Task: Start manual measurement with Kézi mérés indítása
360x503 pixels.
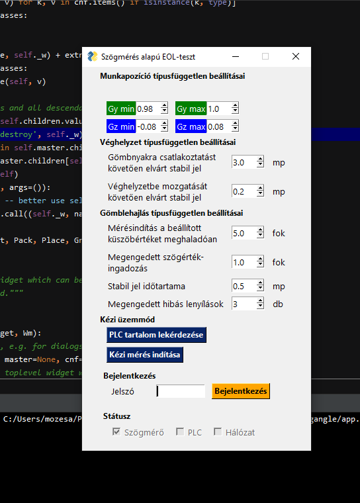Action: tap(145, 355)
